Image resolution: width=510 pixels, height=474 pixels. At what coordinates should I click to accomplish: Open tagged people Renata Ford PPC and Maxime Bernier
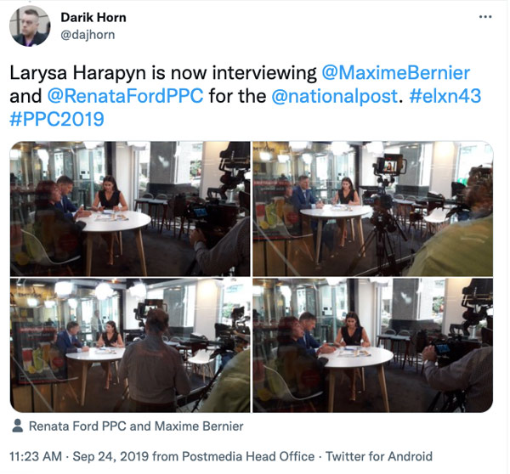136,426
